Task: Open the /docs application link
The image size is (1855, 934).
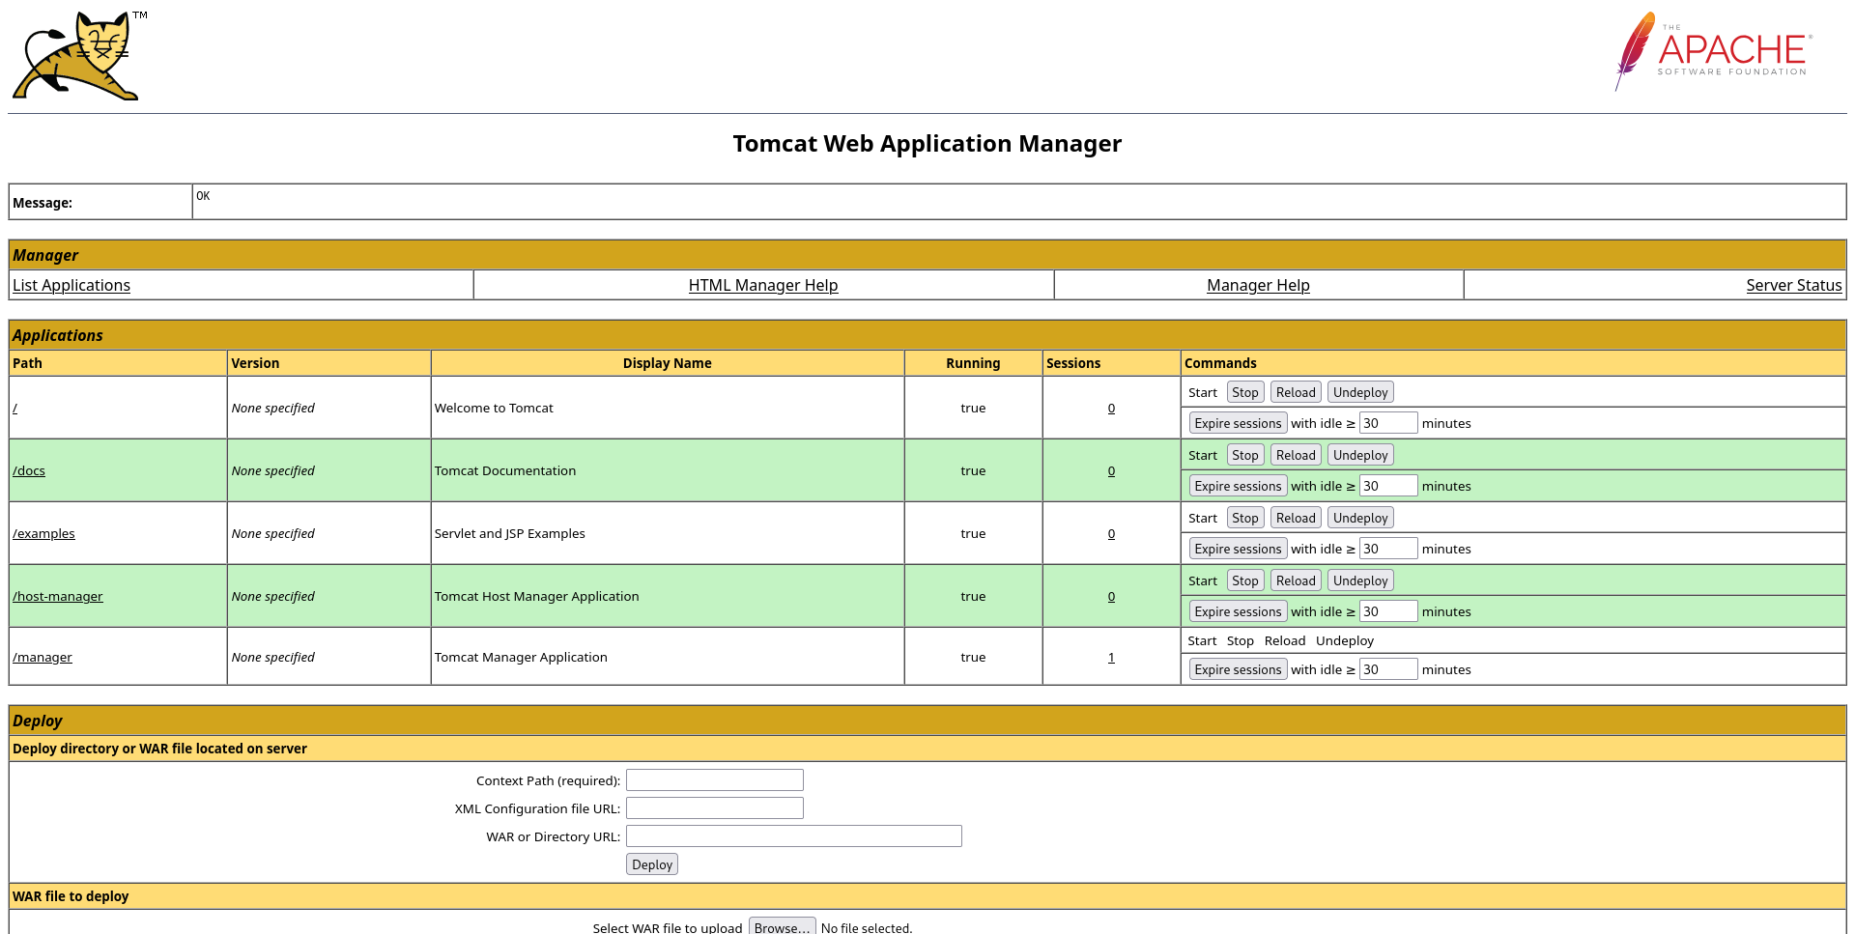Action: pos(29,470)
